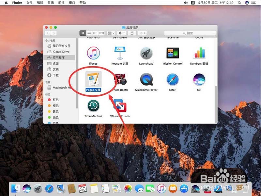Switch Finder to list view
The width and height of the screenshot is (261, 196).
(x=89, y=33)
